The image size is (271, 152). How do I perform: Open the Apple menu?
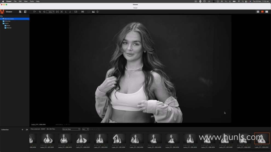coord(3,1)
